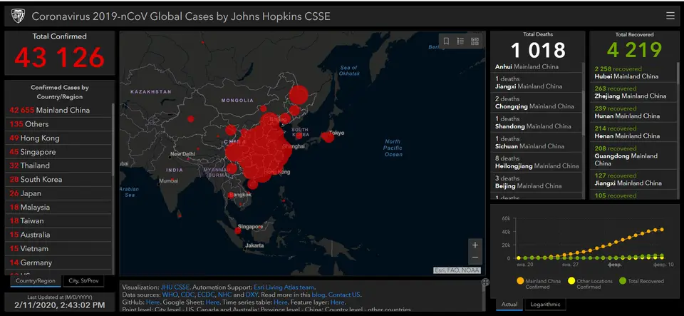Select Mainland China in country list
684x316 pixels.
(58, 110)
